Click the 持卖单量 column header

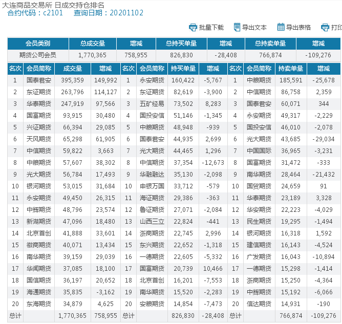(x=291, y=68)
